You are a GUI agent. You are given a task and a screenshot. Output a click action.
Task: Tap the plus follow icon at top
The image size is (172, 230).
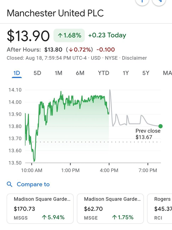tap(142, 1)
